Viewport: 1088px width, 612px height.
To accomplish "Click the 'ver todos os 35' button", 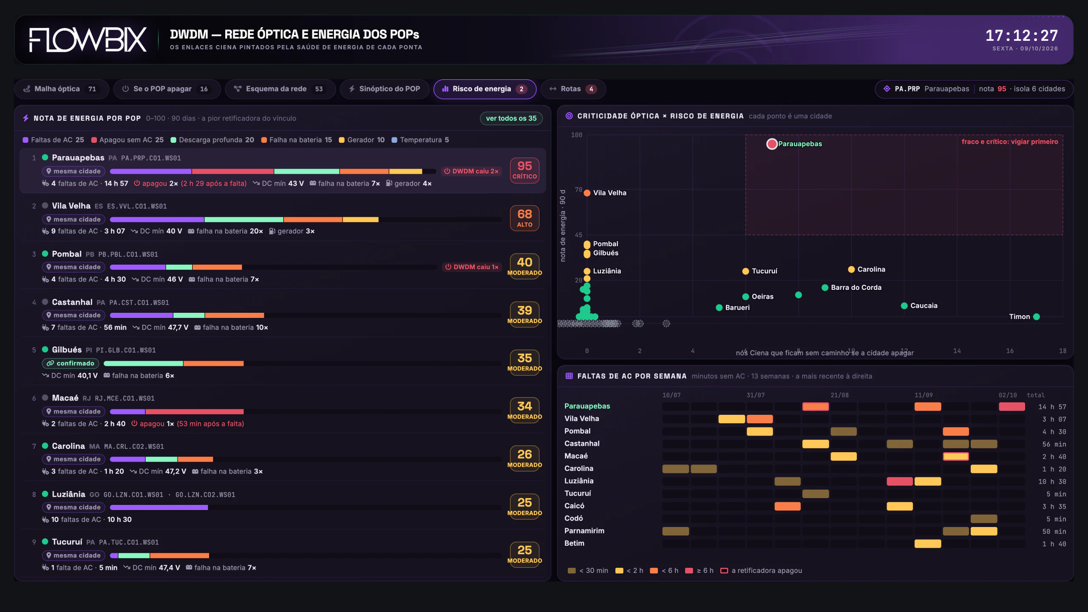I will click(511, 118).
